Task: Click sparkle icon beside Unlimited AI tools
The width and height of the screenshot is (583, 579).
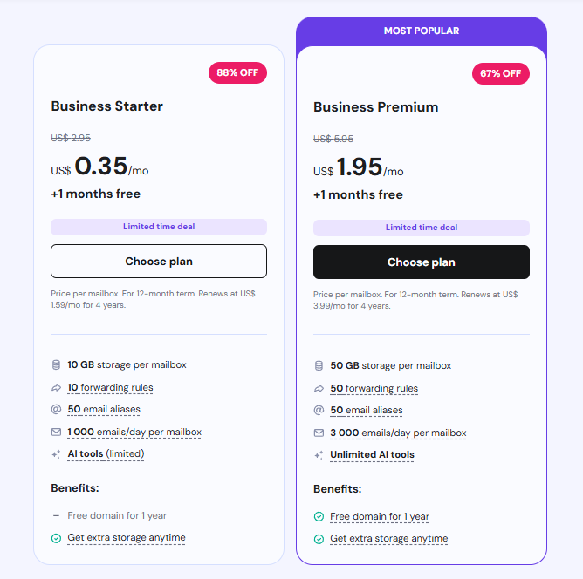Action: point(319,455)
